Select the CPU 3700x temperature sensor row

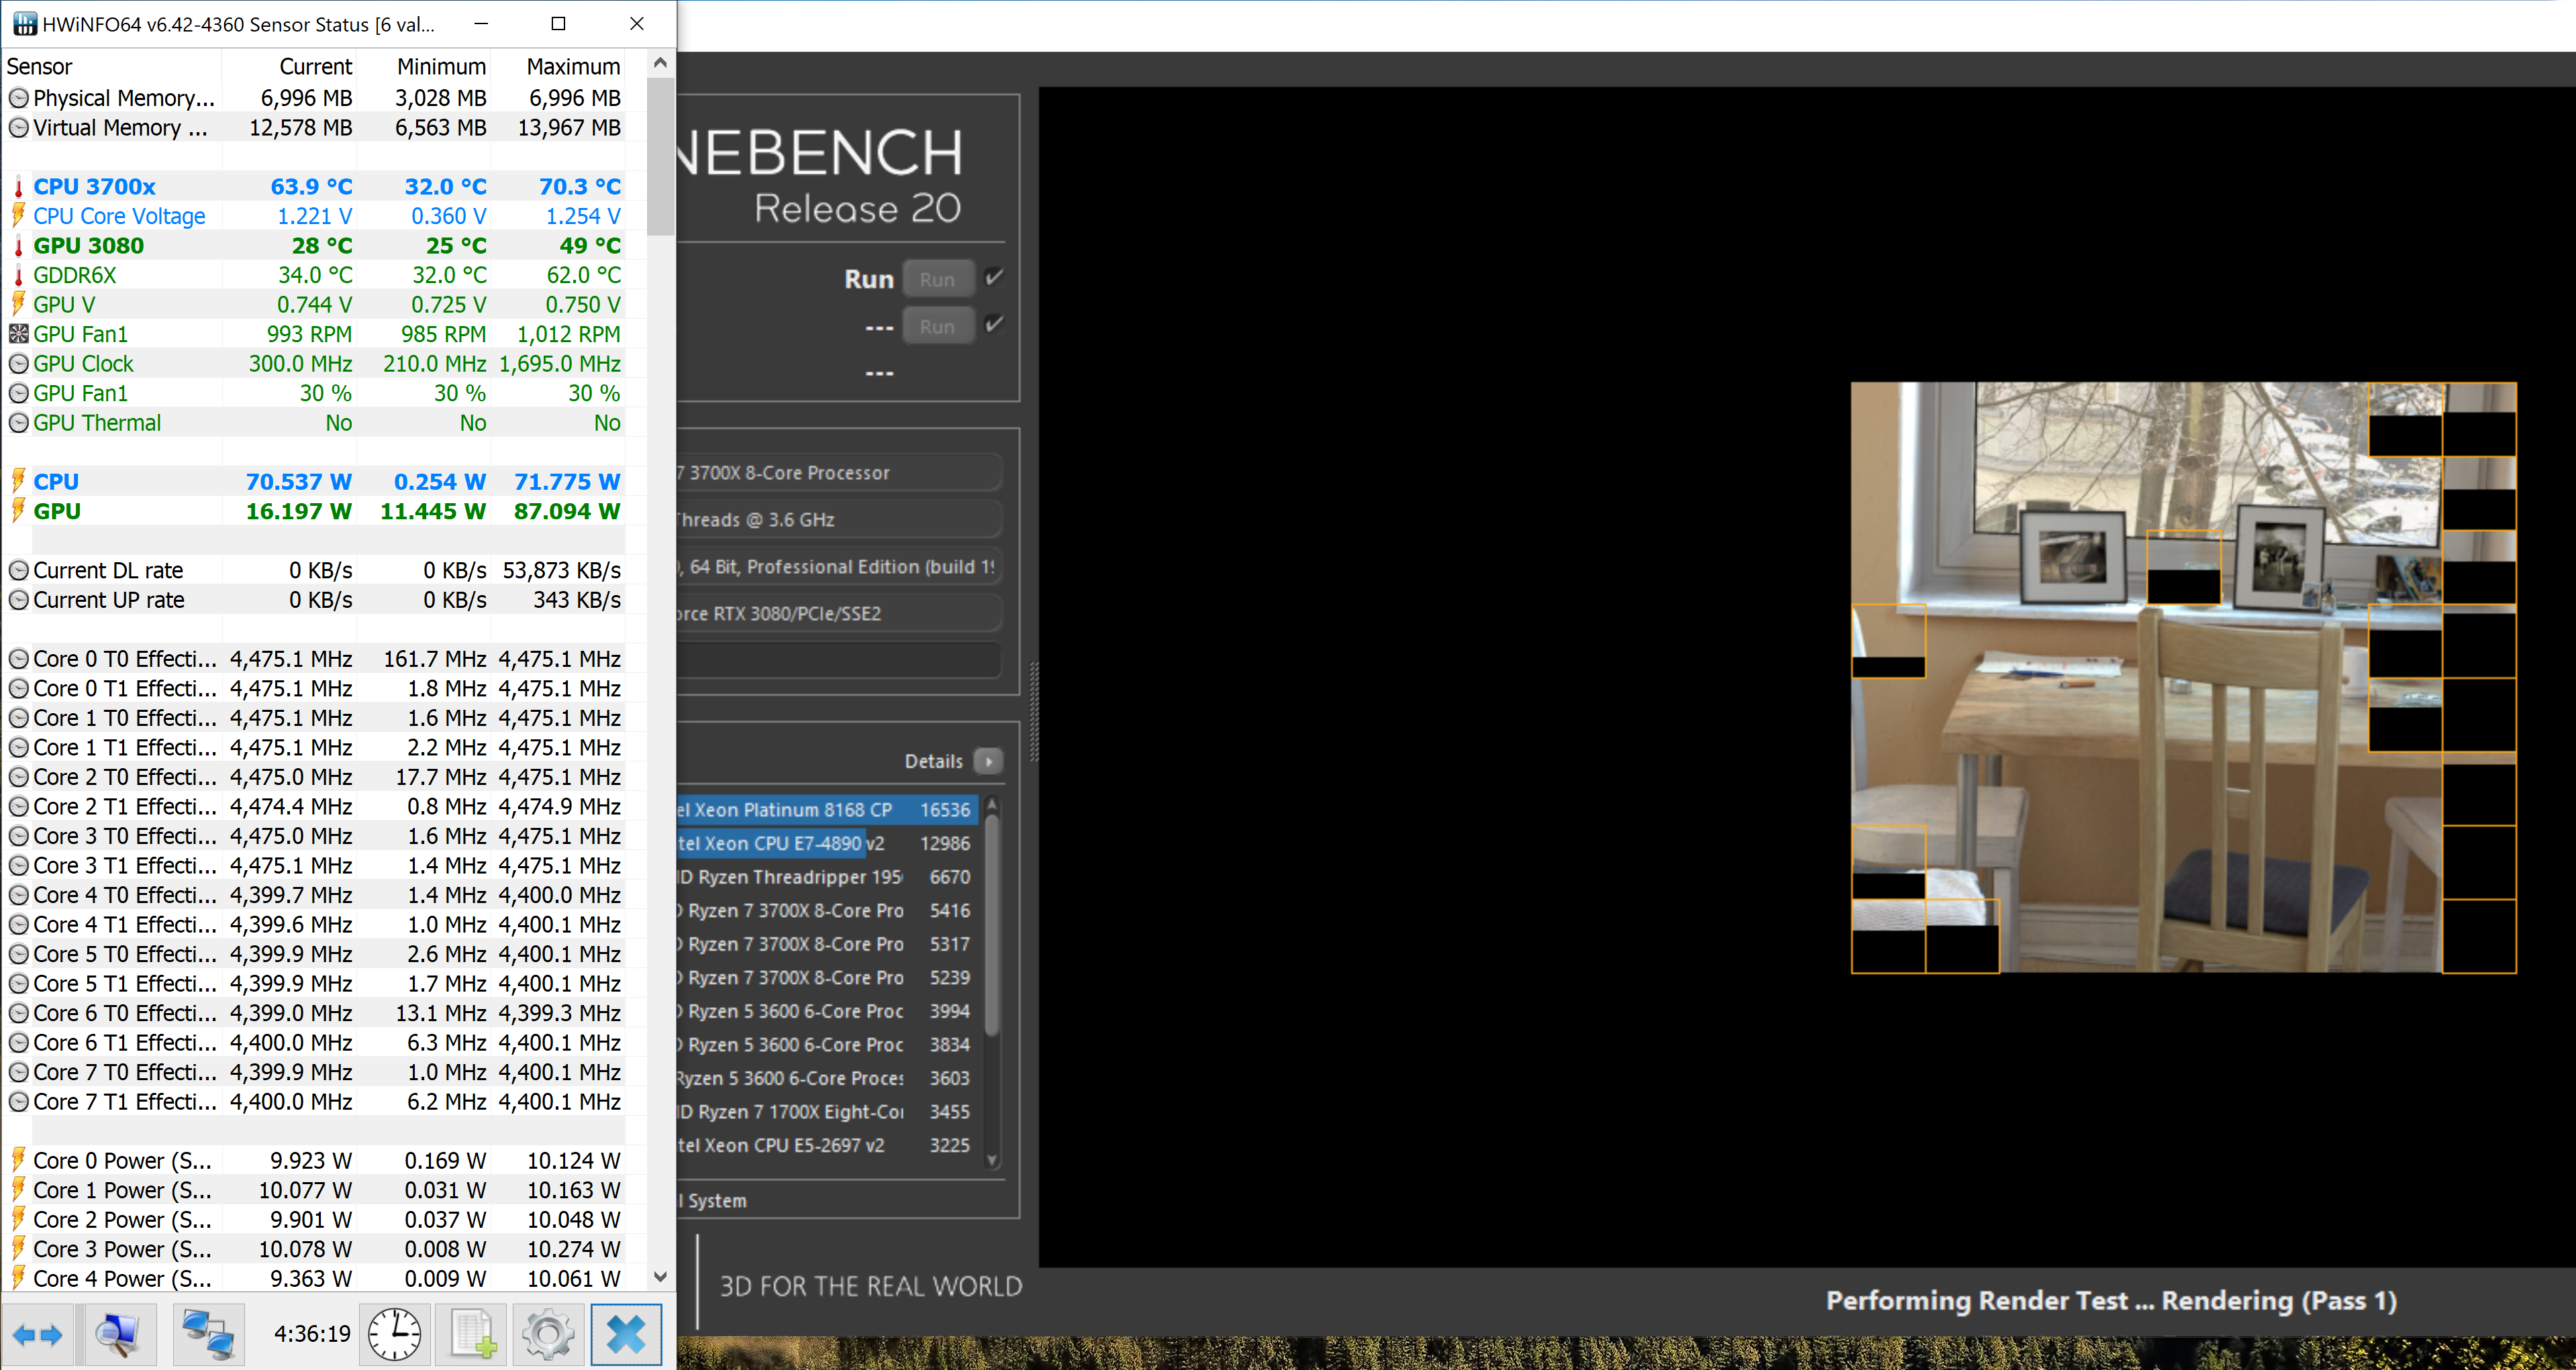(x=94, y=187)
